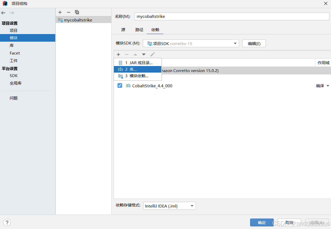Screen dimensions: 331x229
Task: Uncheck the CobaltStrike_4.4_000 export checkbox
Action: (x=120, y=86)
